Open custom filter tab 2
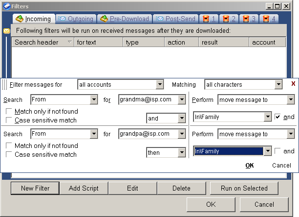Screen dimensions: 299x217 (x=230, y=19)
